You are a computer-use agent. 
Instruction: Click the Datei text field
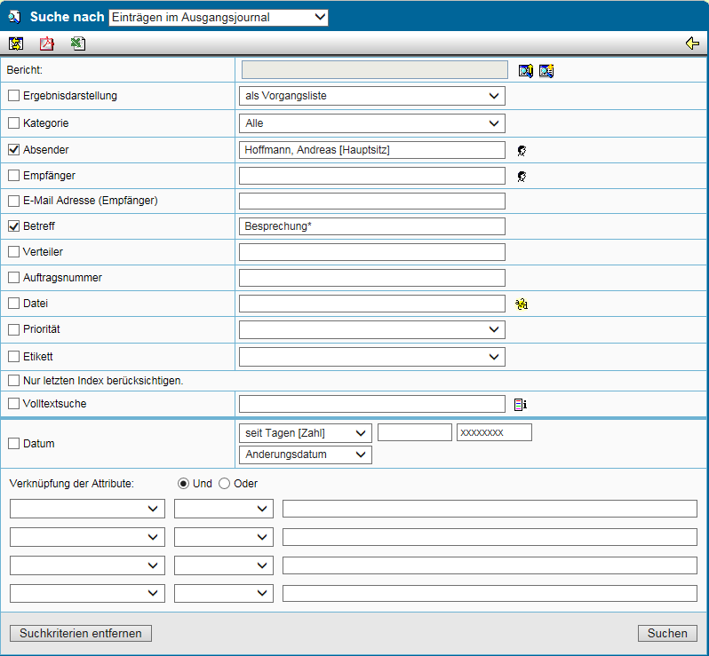click(x=372, y=304)
